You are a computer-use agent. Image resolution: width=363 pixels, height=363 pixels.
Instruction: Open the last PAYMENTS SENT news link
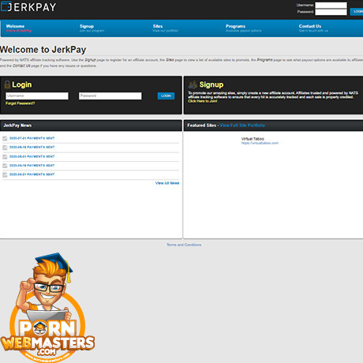point(32,174)
